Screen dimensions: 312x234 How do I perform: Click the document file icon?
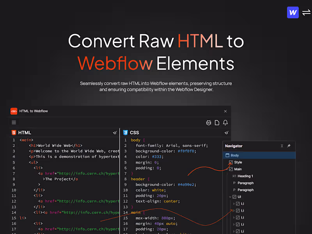pos(217,122)
